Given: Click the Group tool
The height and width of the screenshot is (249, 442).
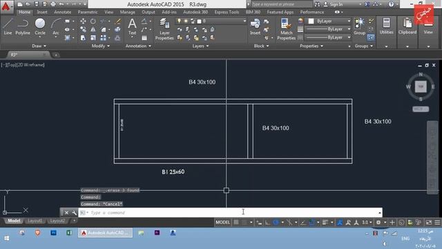Looking at the screenshot, I should tap(359, 26).
